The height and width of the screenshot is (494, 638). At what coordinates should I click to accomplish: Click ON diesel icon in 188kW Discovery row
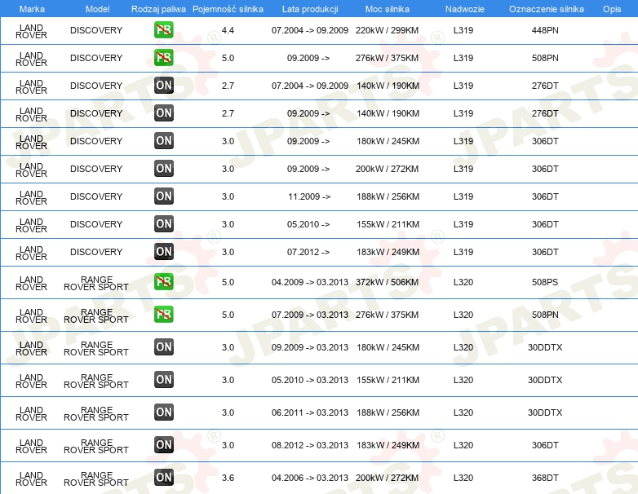pos(163,196)
